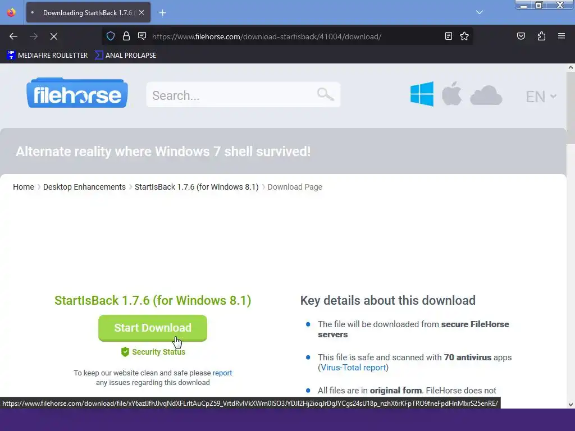Open StartIsBack 1.7.6 breadcrumb link
Screen dimensions: 575x431
coord(197,187)
